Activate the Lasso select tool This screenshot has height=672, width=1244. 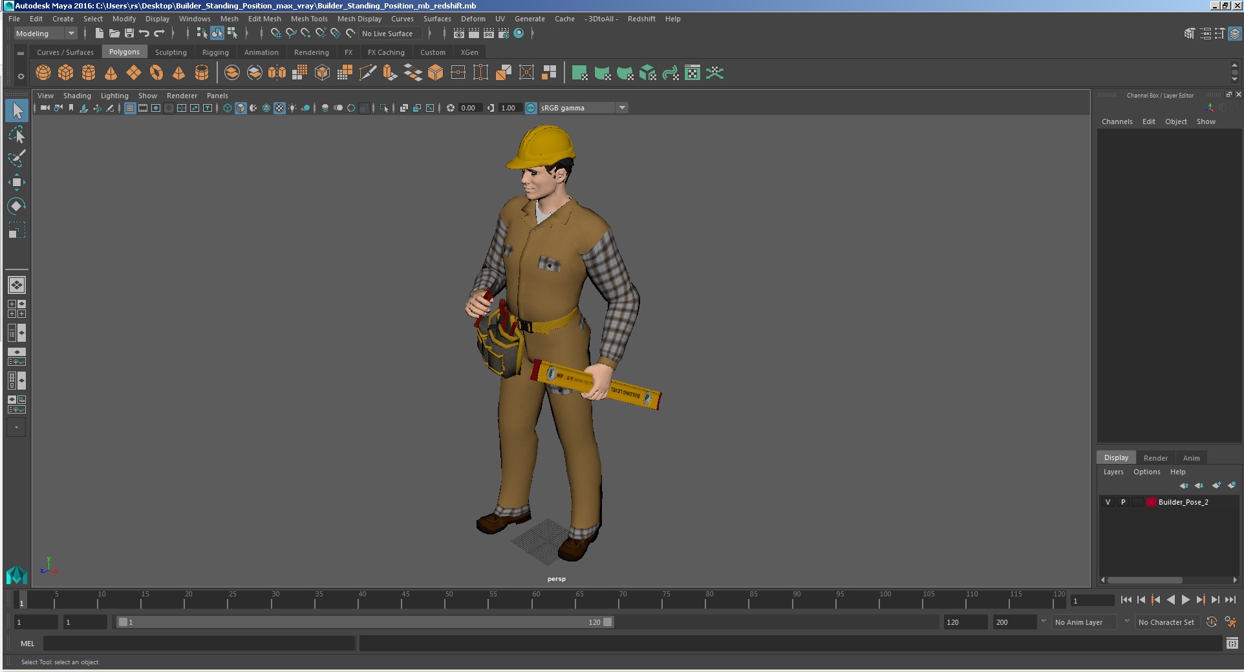coord(17,135)
